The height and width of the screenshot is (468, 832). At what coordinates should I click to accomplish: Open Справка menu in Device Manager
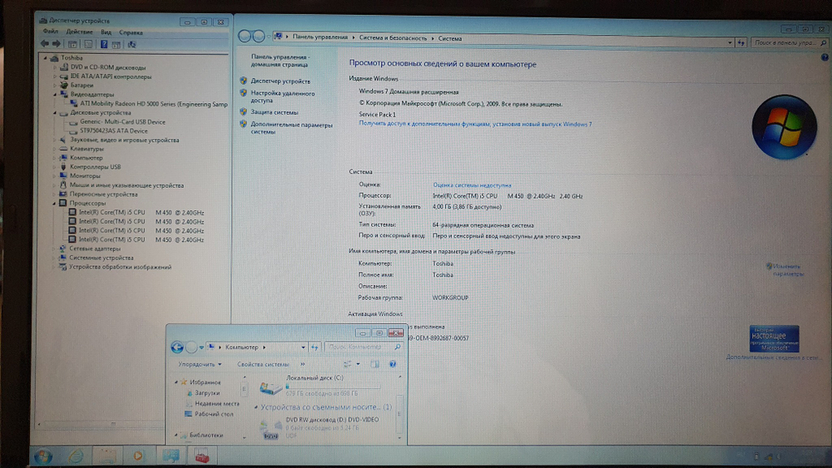[x=131, y=32]
